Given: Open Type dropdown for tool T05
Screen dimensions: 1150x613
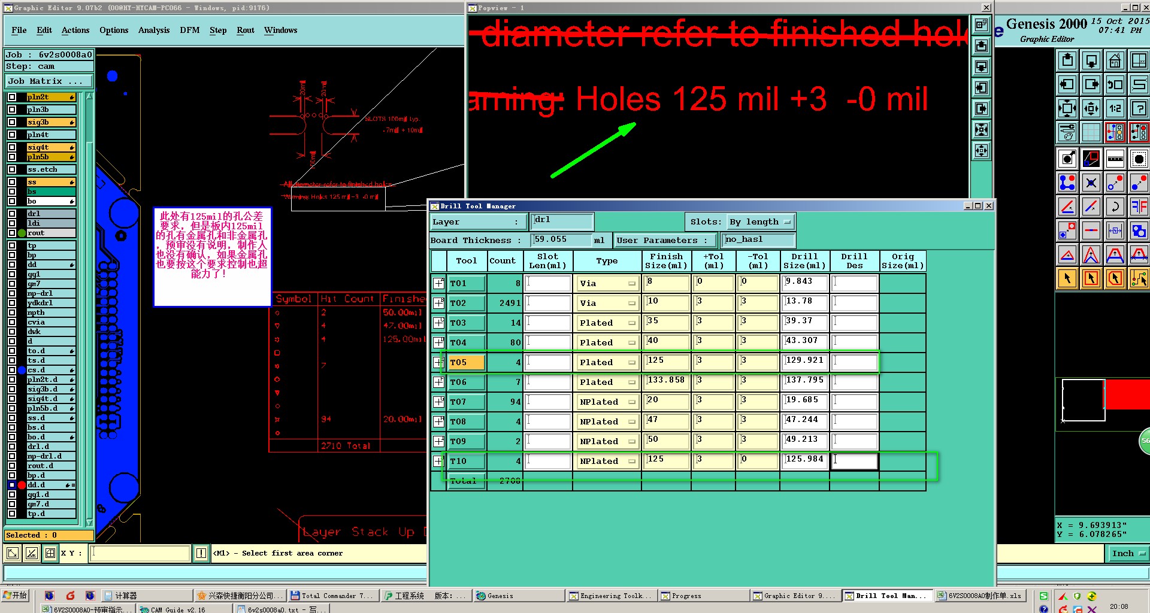Looking at the screenshot, I should (607, 362).
